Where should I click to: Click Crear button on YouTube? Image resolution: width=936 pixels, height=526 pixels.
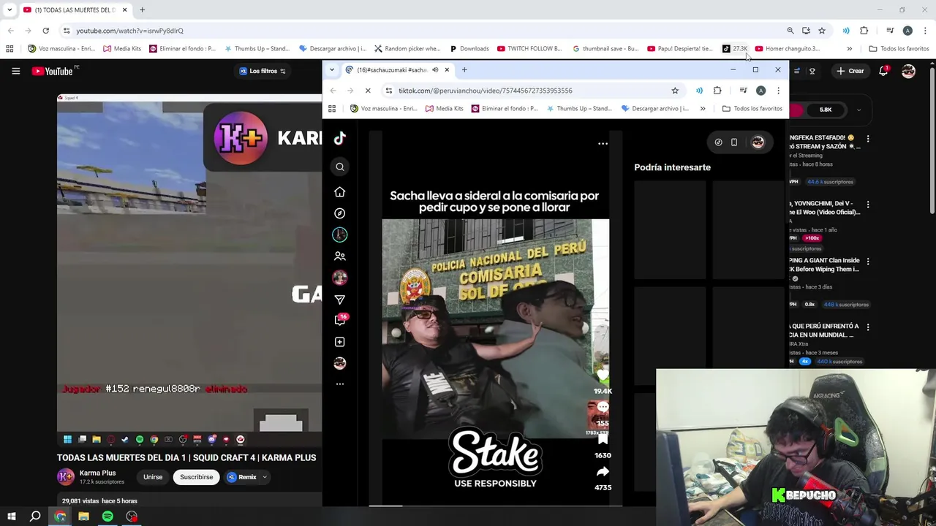pyautogui.click(x=850, y=71)
